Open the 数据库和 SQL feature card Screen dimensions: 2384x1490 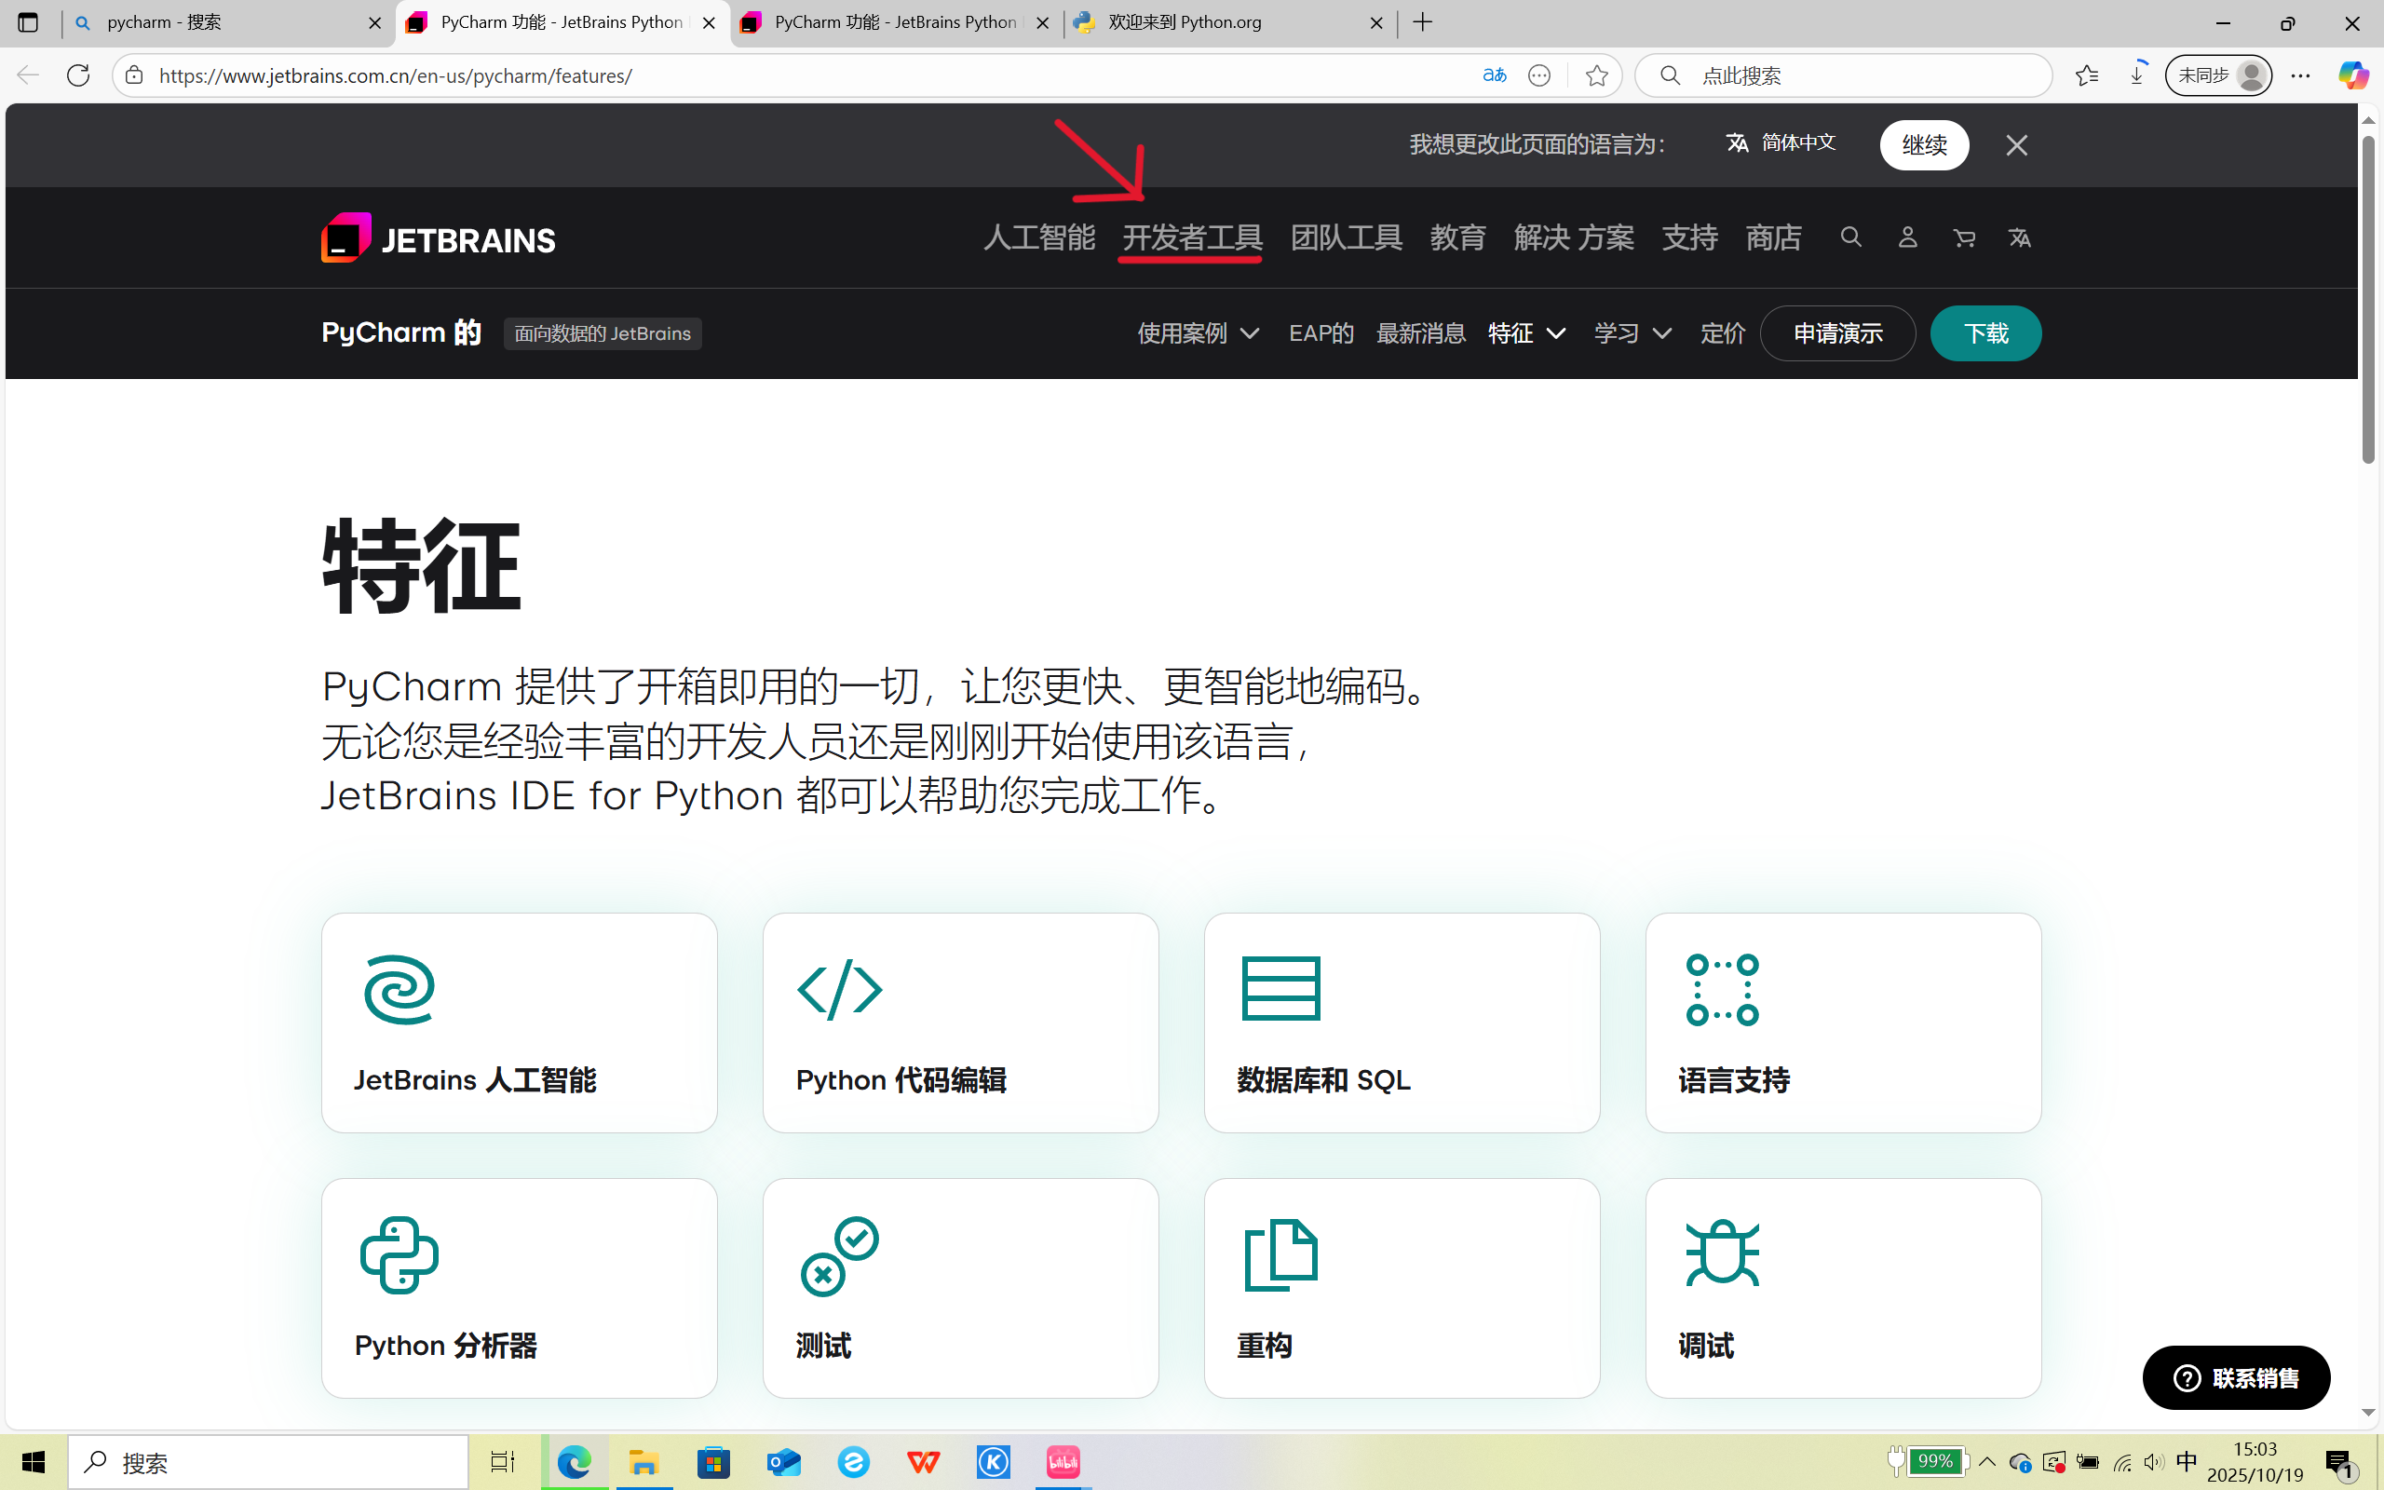tap(1401, 1022)
